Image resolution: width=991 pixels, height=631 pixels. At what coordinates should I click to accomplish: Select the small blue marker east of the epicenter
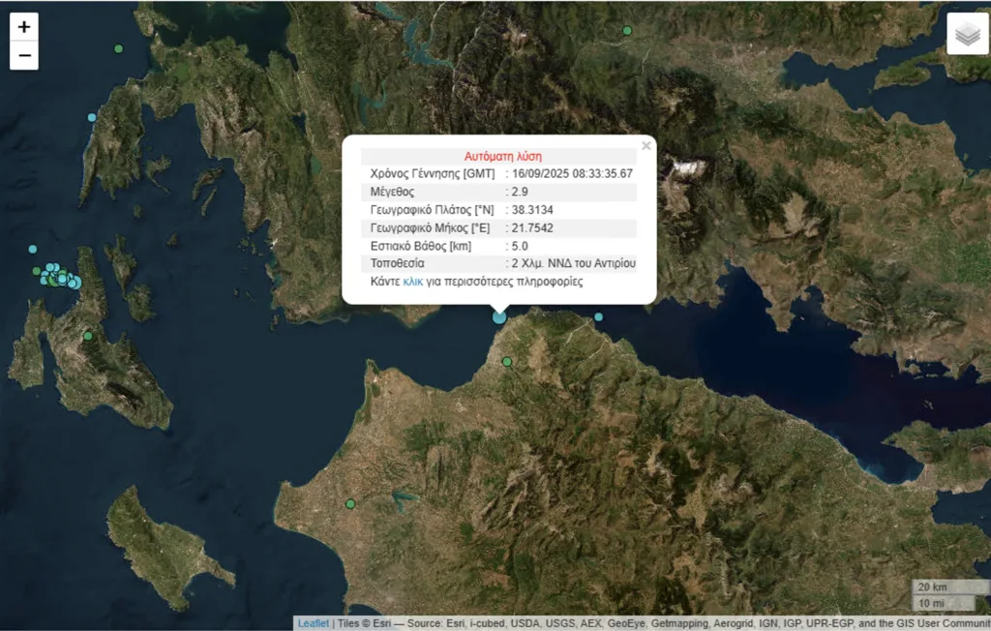[x=598, y=316]
